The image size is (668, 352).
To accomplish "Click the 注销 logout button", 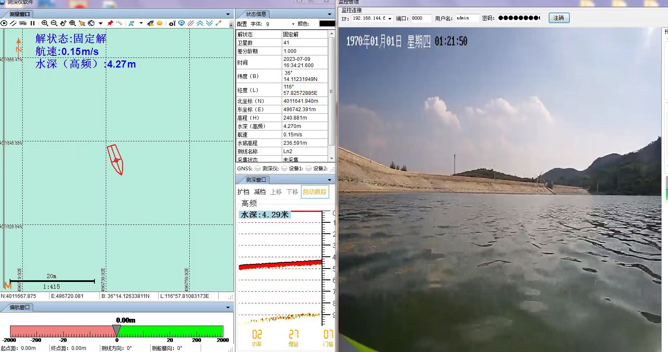I will 558,18.
